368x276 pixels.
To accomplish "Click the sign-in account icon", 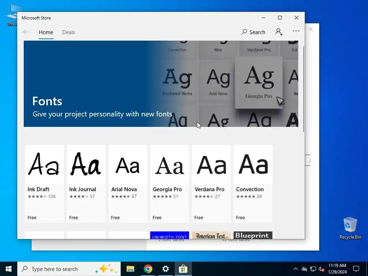I will [279, 32].
